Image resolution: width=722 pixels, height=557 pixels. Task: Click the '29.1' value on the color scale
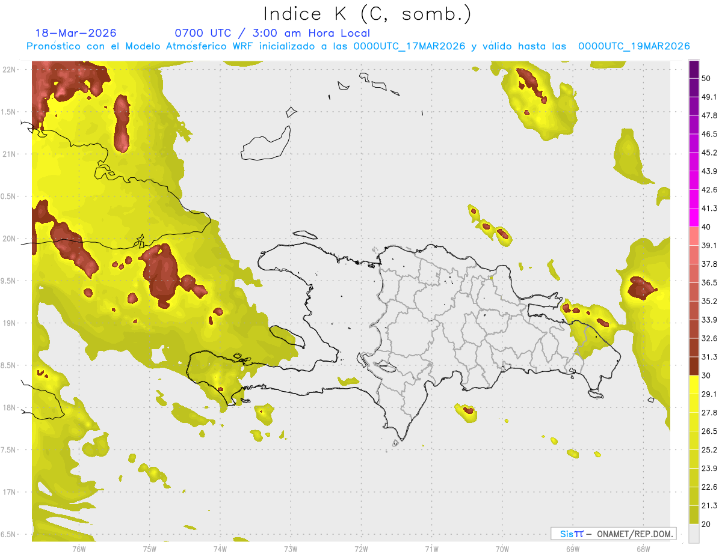709,394
